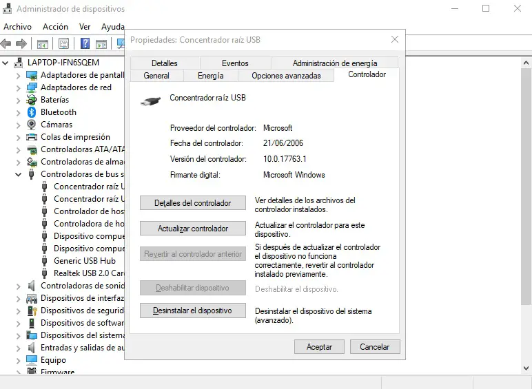Click the Help question-mark toolbar icon

click(85, 43)
